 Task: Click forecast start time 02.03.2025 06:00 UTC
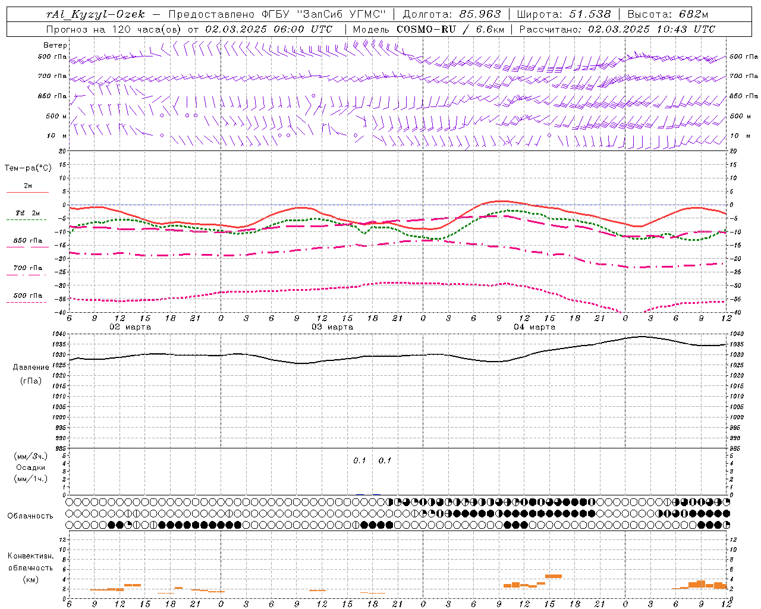coord(269,29)
